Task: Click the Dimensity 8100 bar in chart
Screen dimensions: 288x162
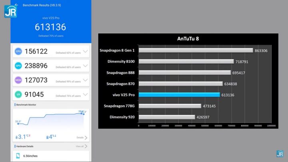Action: tap(186, 62)
